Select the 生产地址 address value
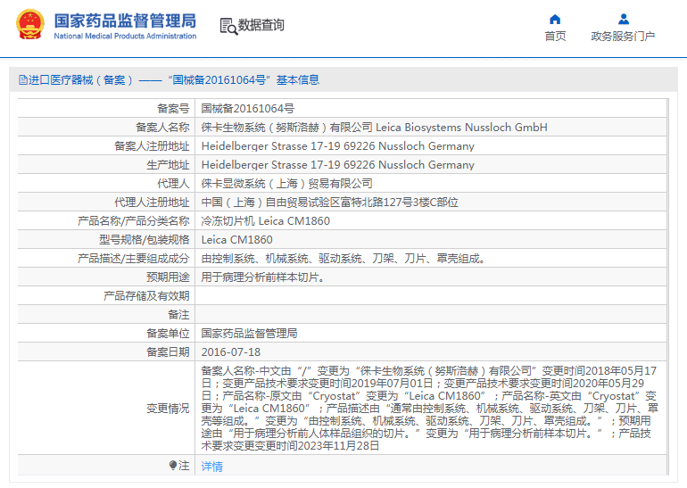The image size is (687, 488). (338, 165)
